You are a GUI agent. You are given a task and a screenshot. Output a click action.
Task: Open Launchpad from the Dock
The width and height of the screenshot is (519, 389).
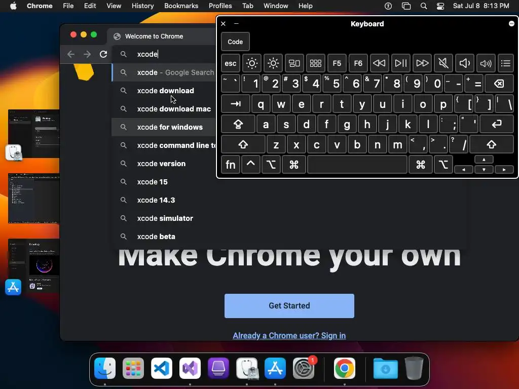tap(133, 368)
